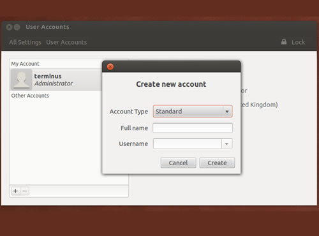Remove user with the minus button
The height and width of the screenshot is (236, 319).
[25, 191]
